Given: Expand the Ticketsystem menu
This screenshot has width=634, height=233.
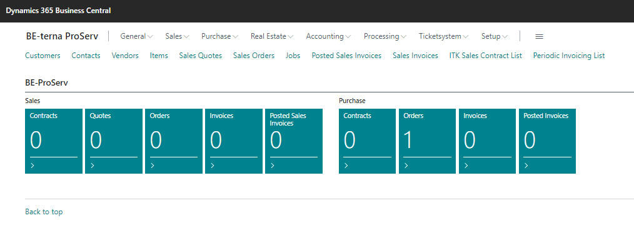Looking at the screenshot, I should (443, 36).
